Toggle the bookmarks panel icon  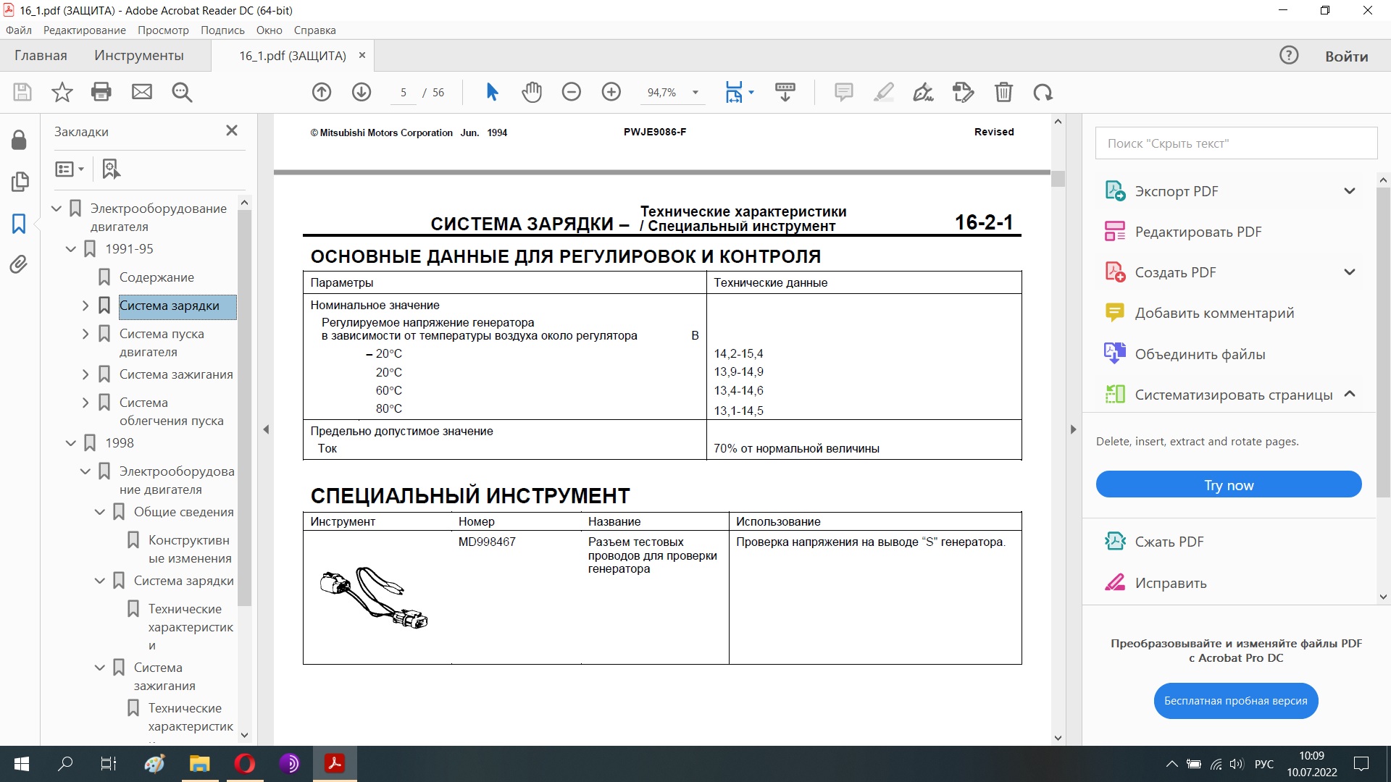(19, 223)
